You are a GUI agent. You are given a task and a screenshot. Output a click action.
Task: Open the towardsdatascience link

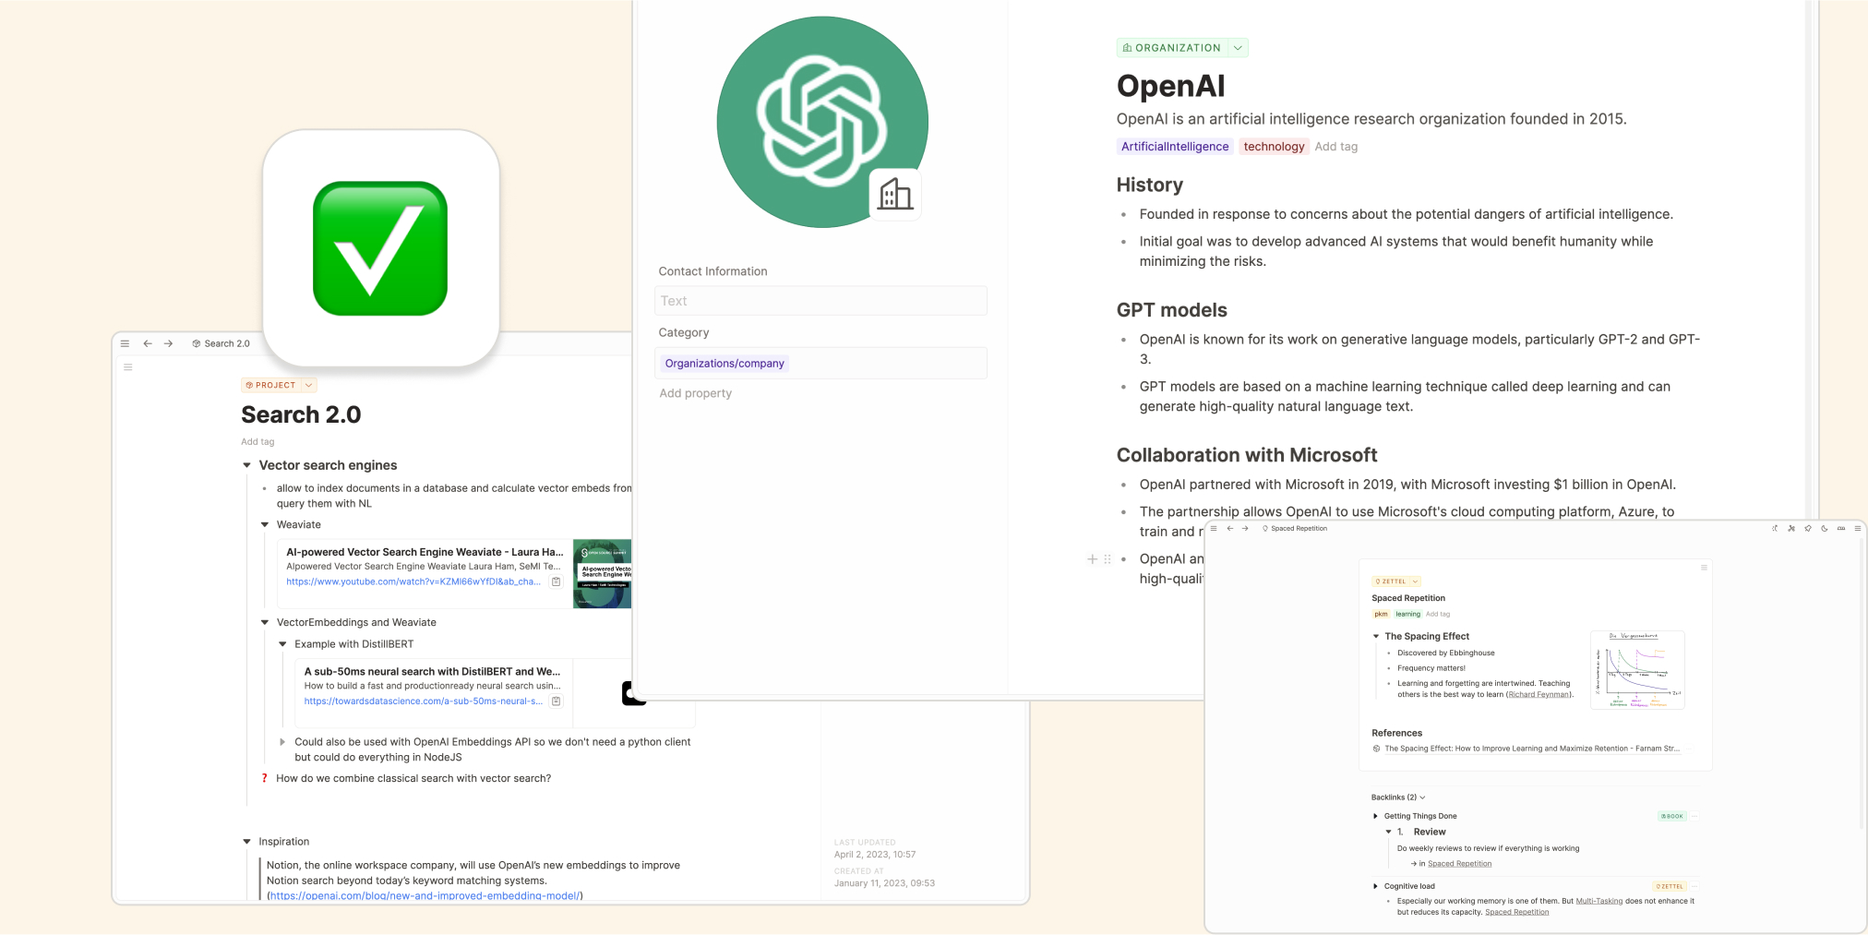point(424,701)
